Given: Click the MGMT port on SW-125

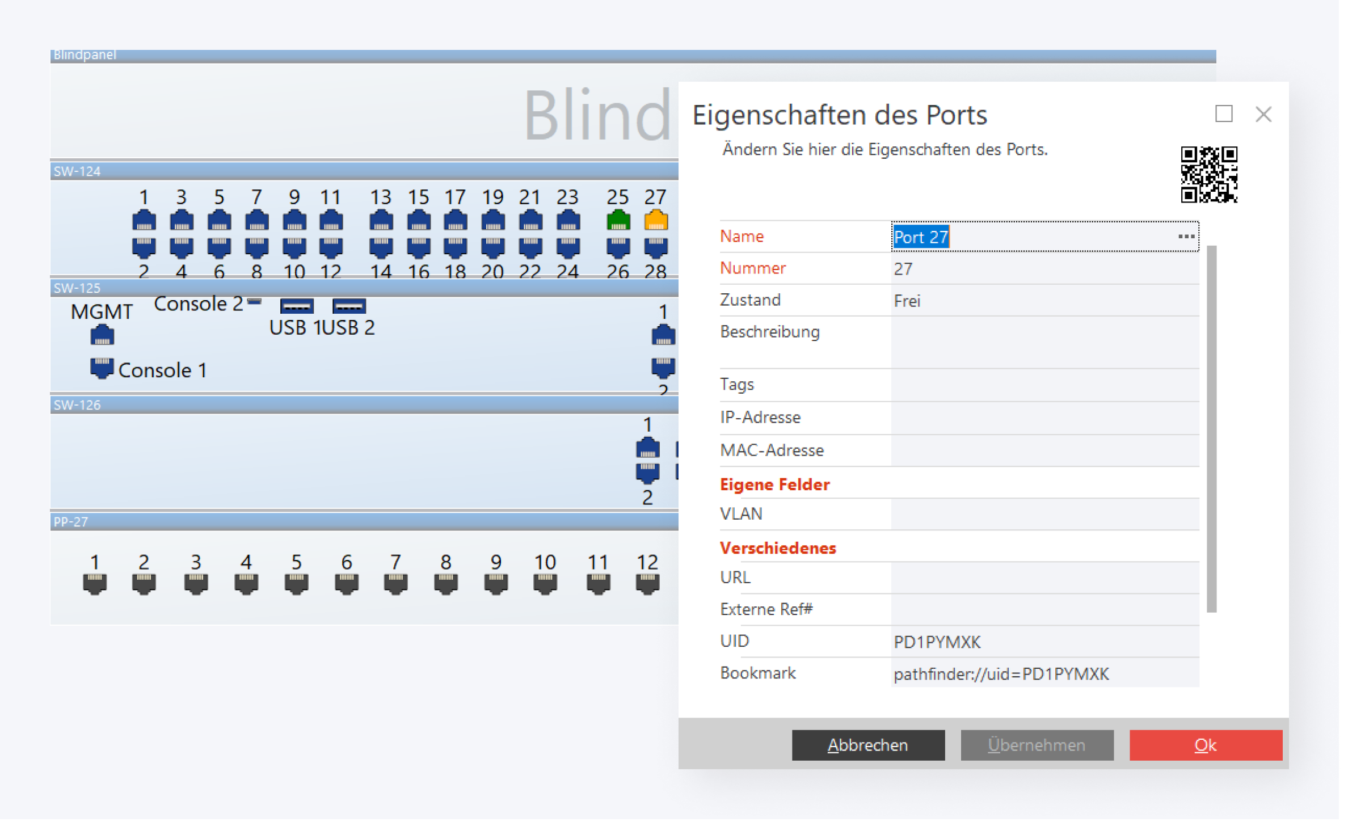Looking at the screenshot, I should (x=102, y=335).
